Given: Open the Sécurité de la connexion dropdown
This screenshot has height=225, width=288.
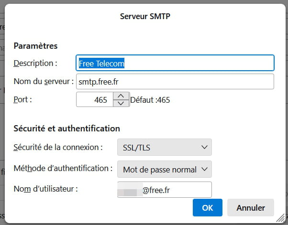Looking at the screenshot, I should (165, 147).
